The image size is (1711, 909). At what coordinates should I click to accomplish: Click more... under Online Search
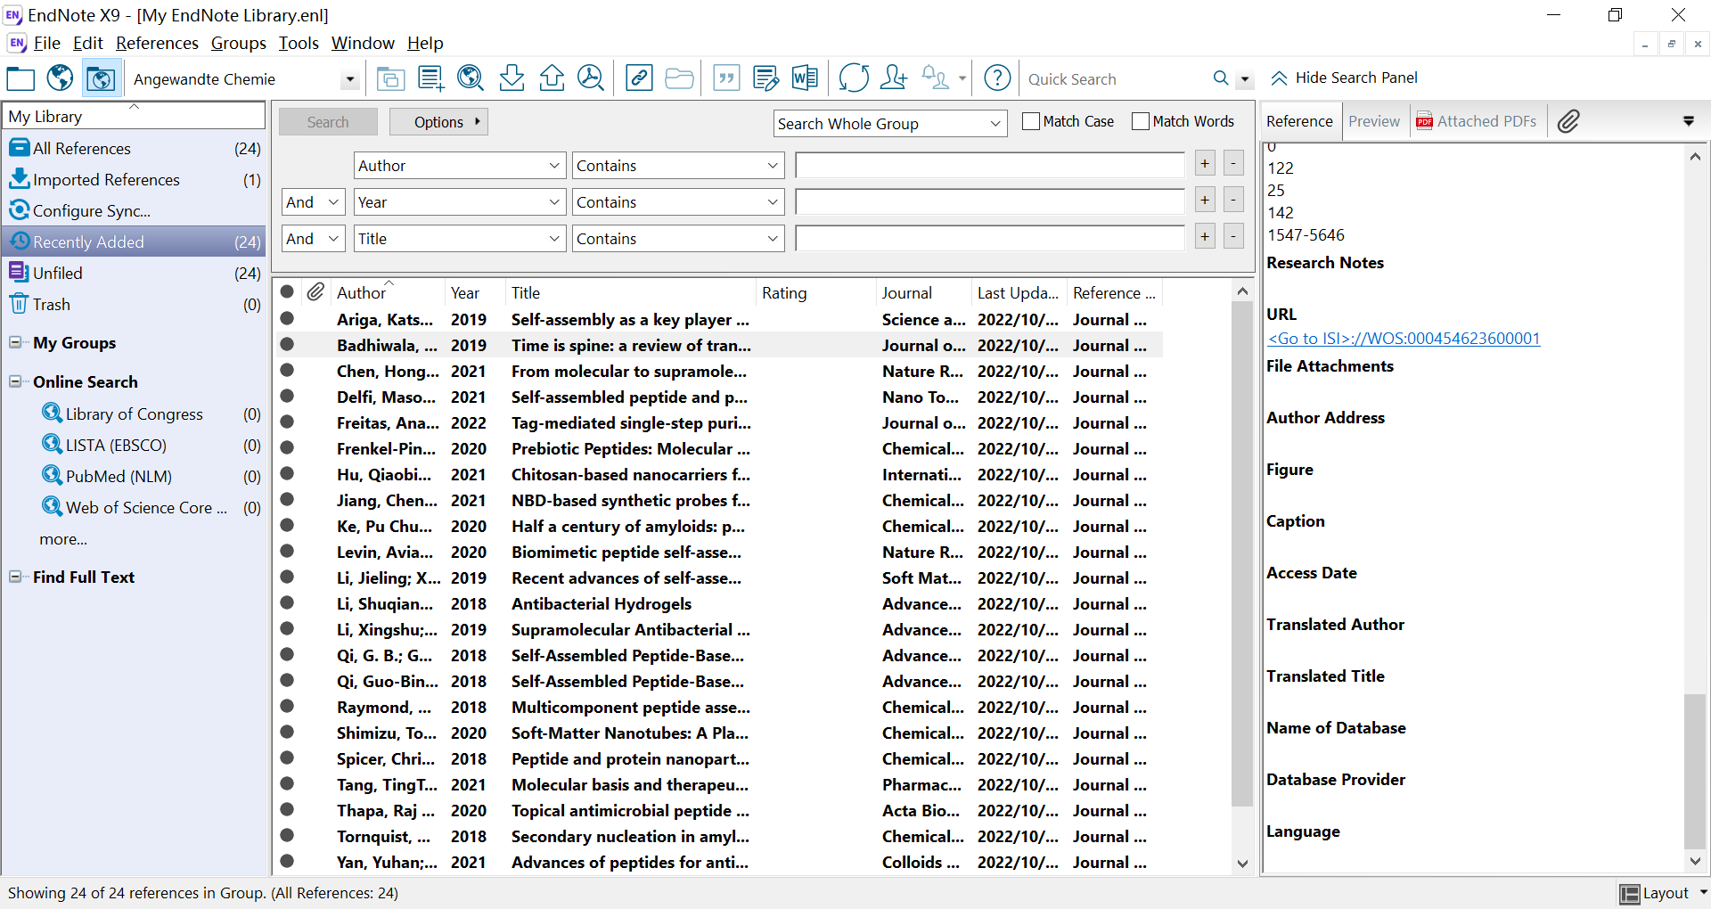63,539
